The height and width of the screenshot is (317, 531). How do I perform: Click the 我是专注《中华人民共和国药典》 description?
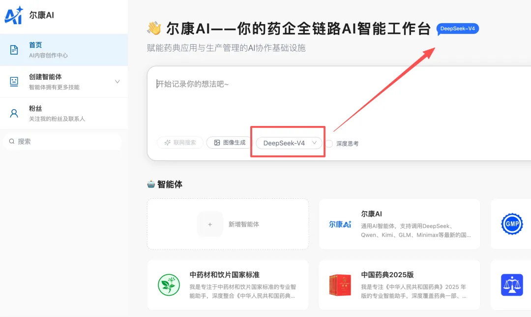pos(414,291)
